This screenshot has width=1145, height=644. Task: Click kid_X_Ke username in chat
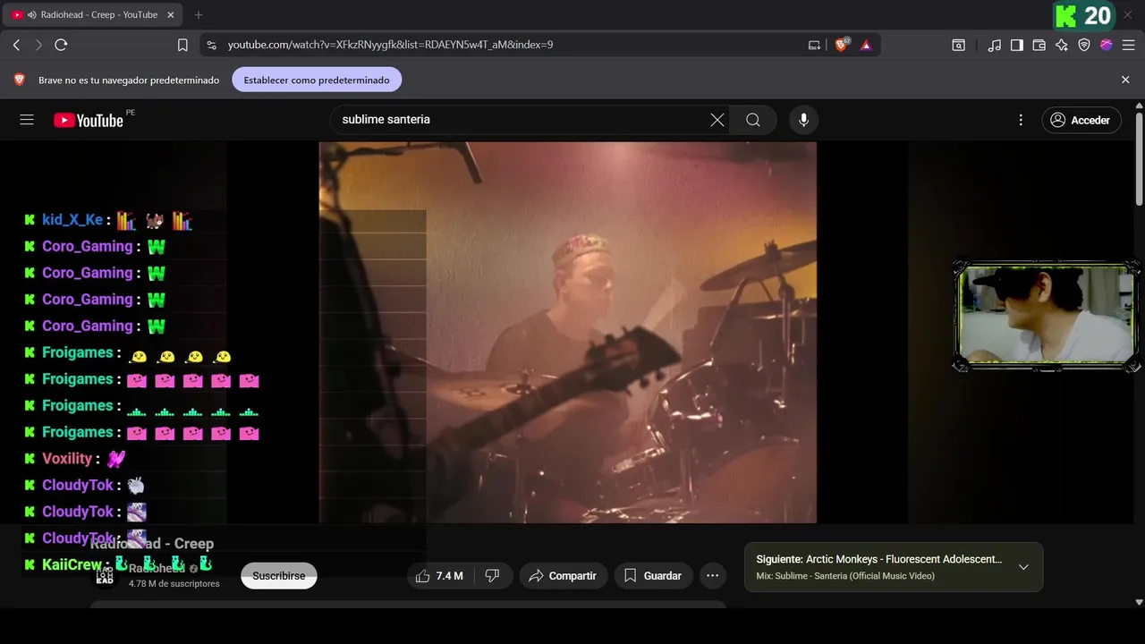coord(72,220)
